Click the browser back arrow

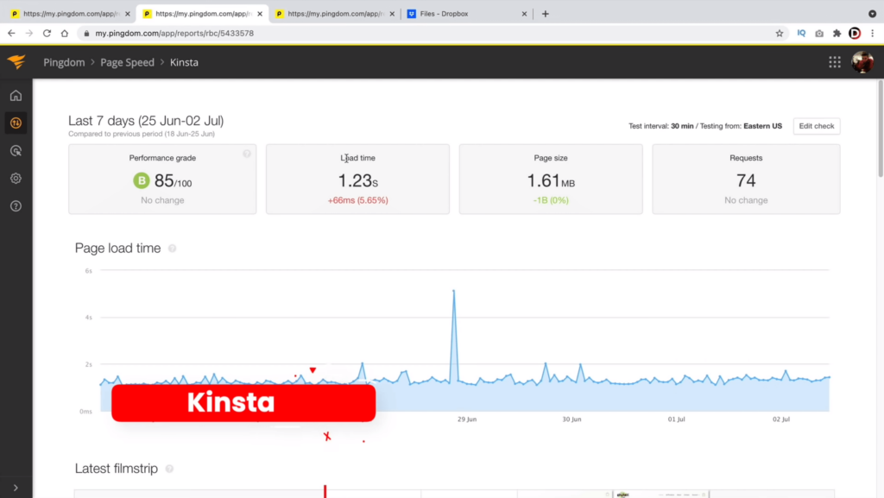pos(11,34)
